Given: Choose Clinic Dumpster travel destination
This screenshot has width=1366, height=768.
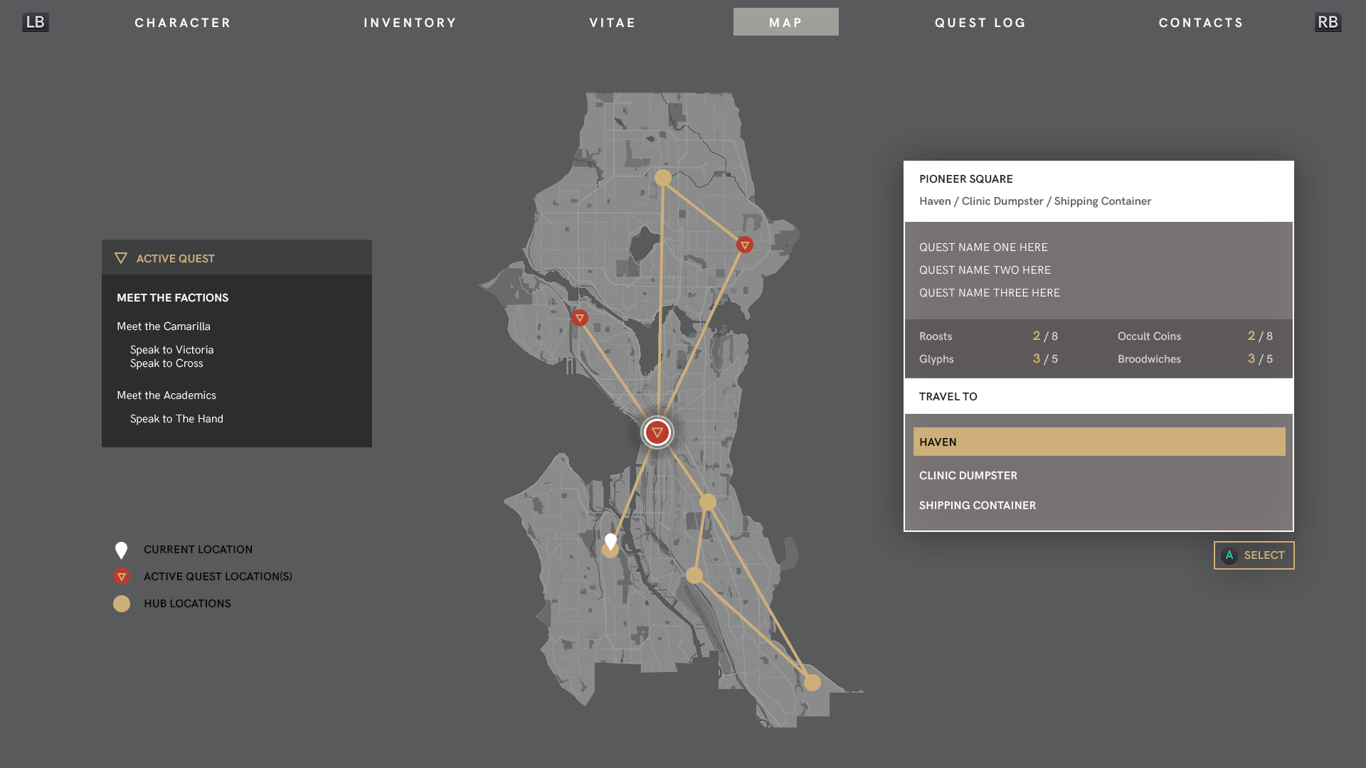Looking at the screenshot, I should tap(968, 476).
